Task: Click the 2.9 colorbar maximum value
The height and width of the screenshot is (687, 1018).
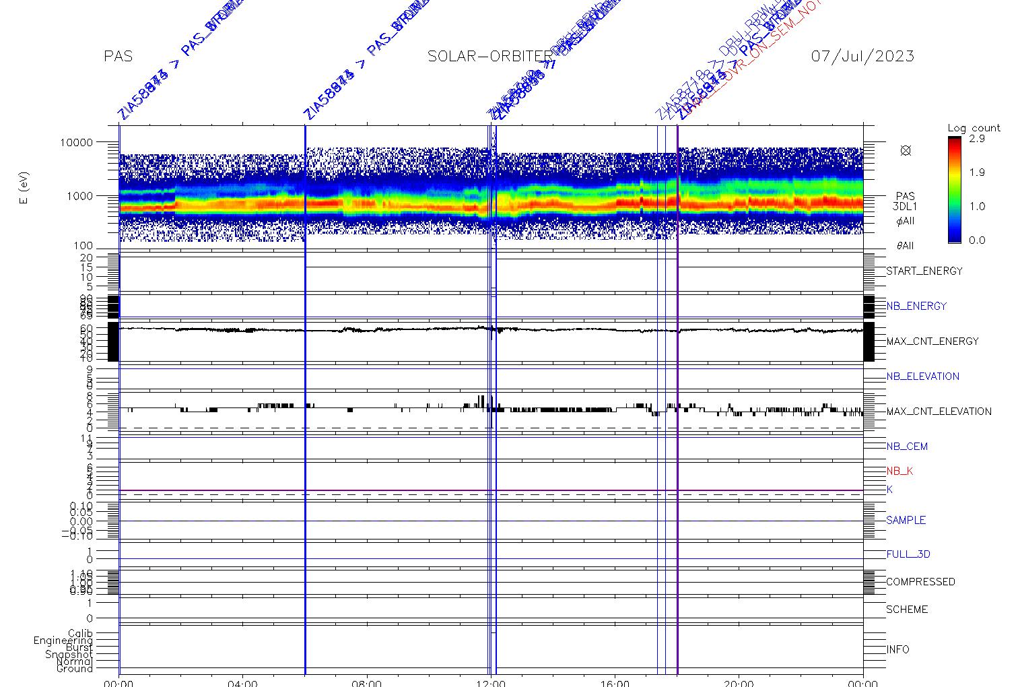Action: (x=977, y=138)
